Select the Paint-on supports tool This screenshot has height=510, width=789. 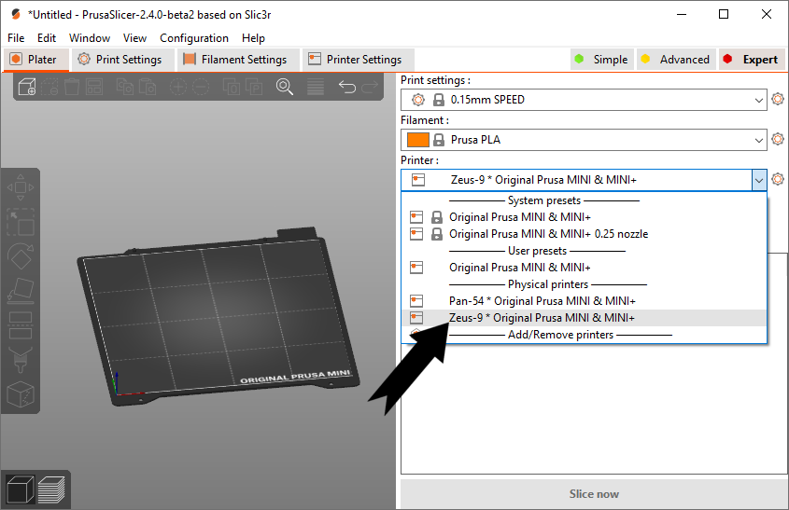[x=21, y=360]
